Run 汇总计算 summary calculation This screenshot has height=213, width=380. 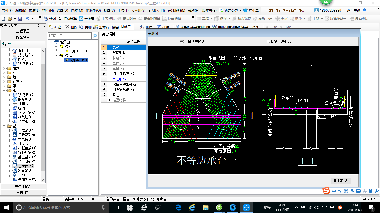click(x=68, y=19)
